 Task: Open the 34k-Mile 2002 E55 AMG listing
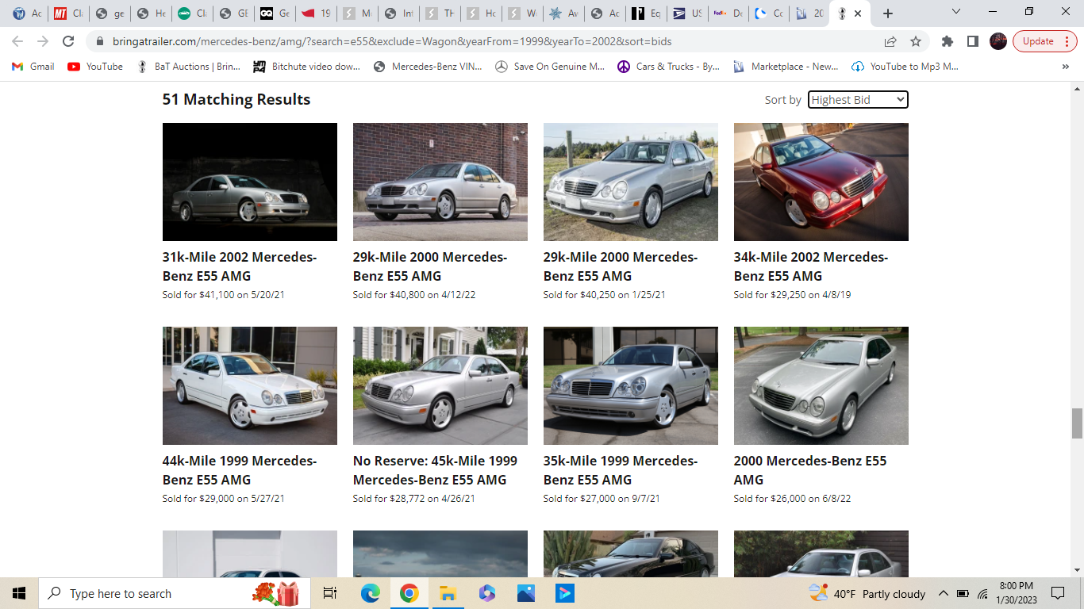811,266
